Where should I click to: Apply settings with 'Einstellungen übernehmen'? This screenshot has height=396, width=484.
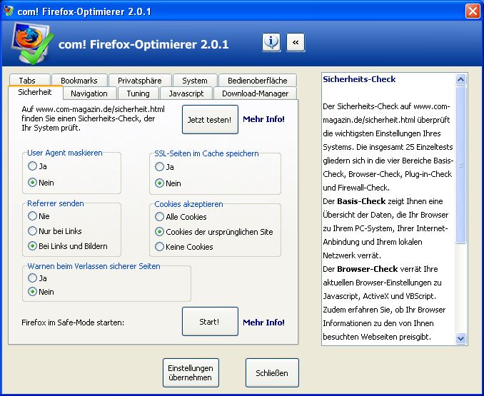[x=191, y=372]
